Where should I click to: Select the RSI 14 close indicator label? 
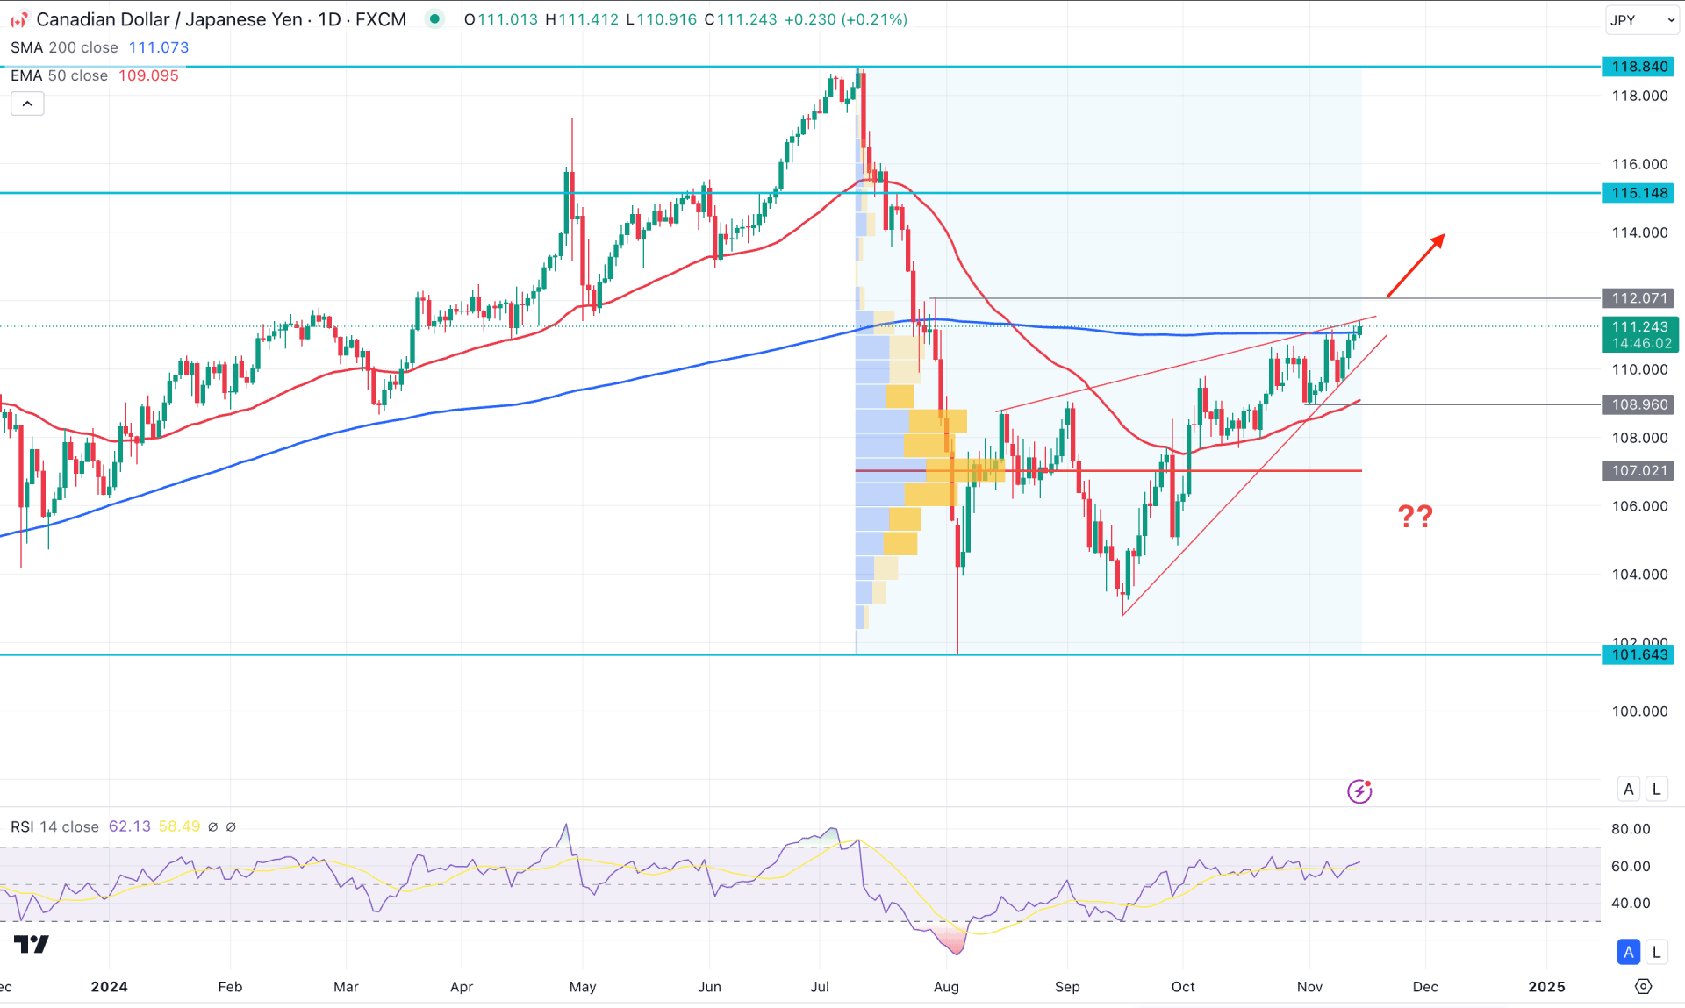pyautogui.click(x=54, y=826)
